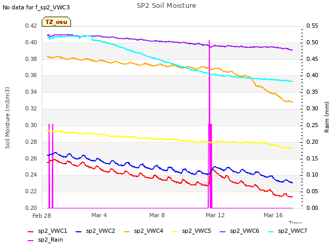The height and width of the screenshot is (250, 334).
Task: Click the yellow sp2_VWC5 legend swatch
Action: [175, 231]
